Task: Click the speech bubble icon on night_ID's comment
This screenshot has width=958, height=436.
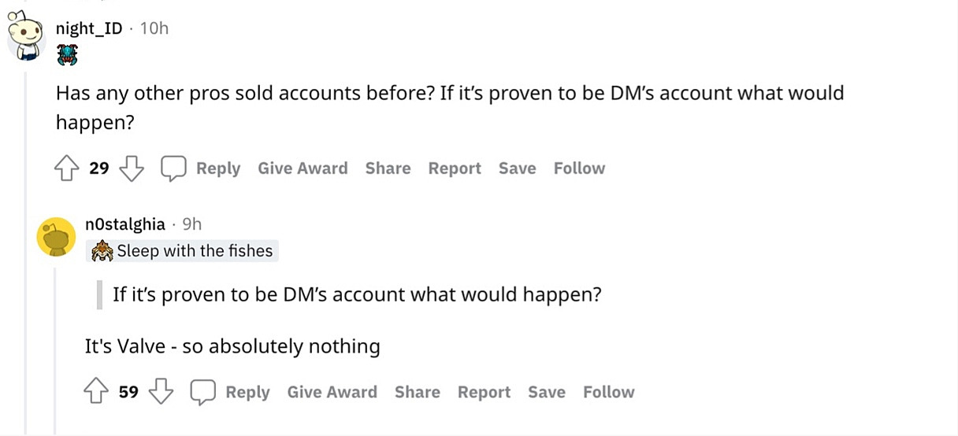Action: (173, 168)
